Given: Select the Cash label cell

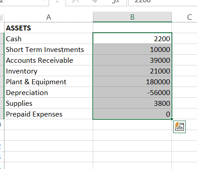Looking at the screenshot, I should (48, 39).
